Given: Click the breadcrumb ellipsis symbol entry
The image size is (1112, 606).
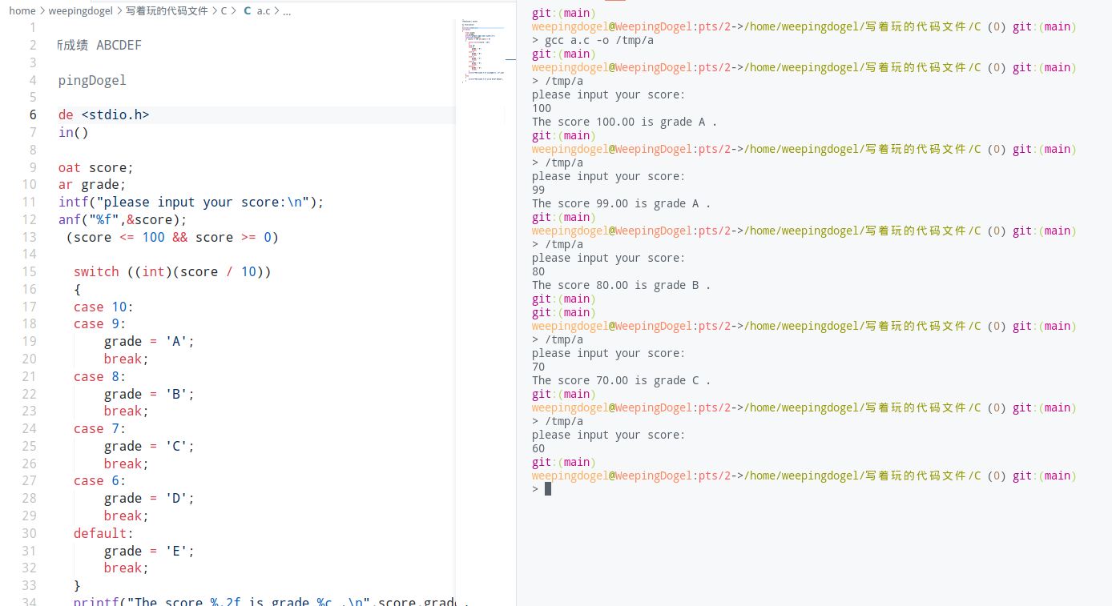Looking at the screenshot, I should pos(287,11).
